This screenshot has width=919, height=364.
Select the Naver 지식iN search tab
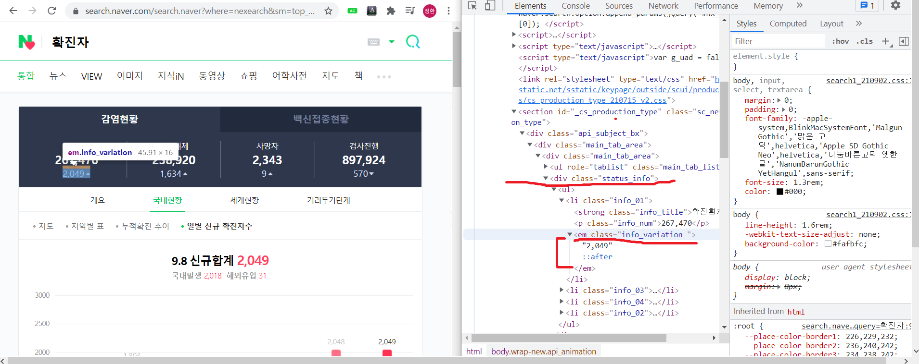(x=171, y=76)
